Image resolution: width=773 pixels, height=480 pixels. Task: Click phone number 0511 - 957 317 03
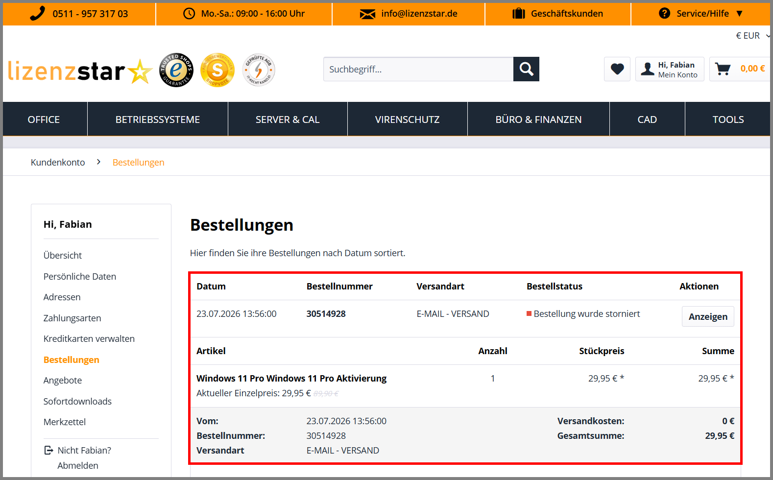tap(90, 14)
